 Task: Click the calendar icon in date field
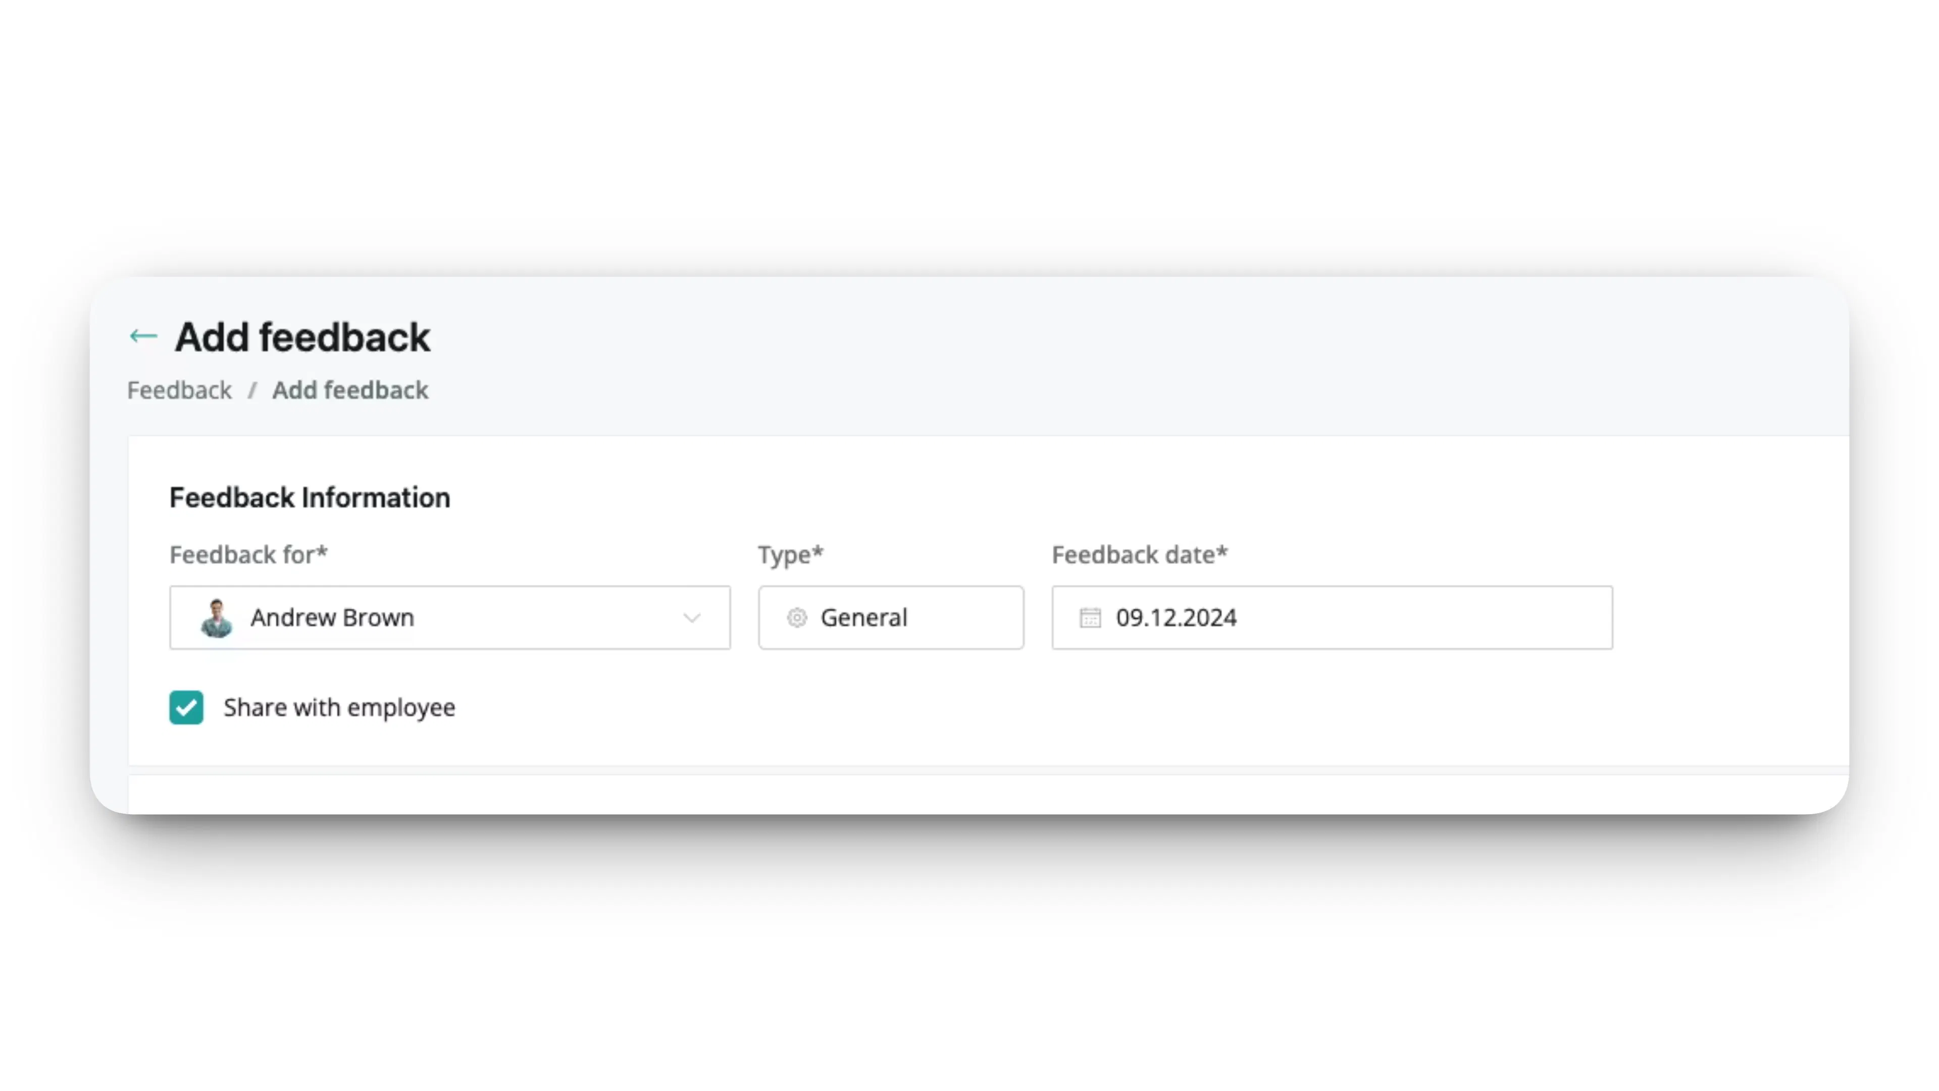[1090, 618]
